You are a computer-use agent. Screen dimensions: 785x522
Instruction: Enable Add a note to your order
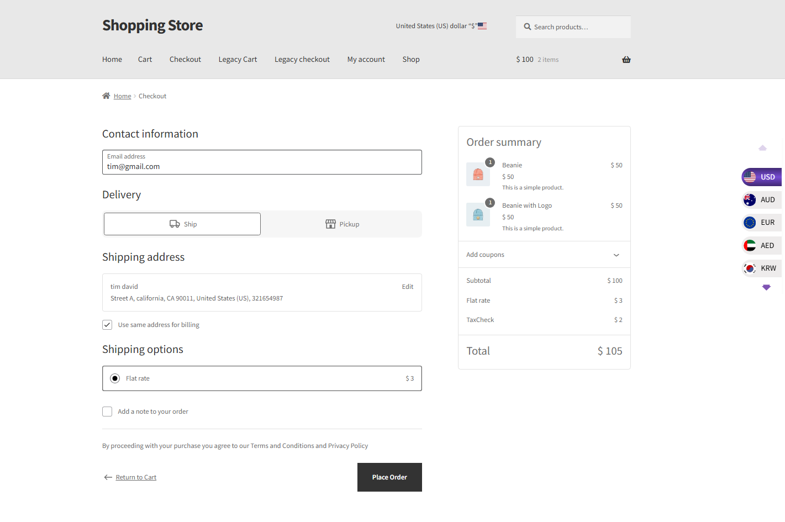click(107, 412)
